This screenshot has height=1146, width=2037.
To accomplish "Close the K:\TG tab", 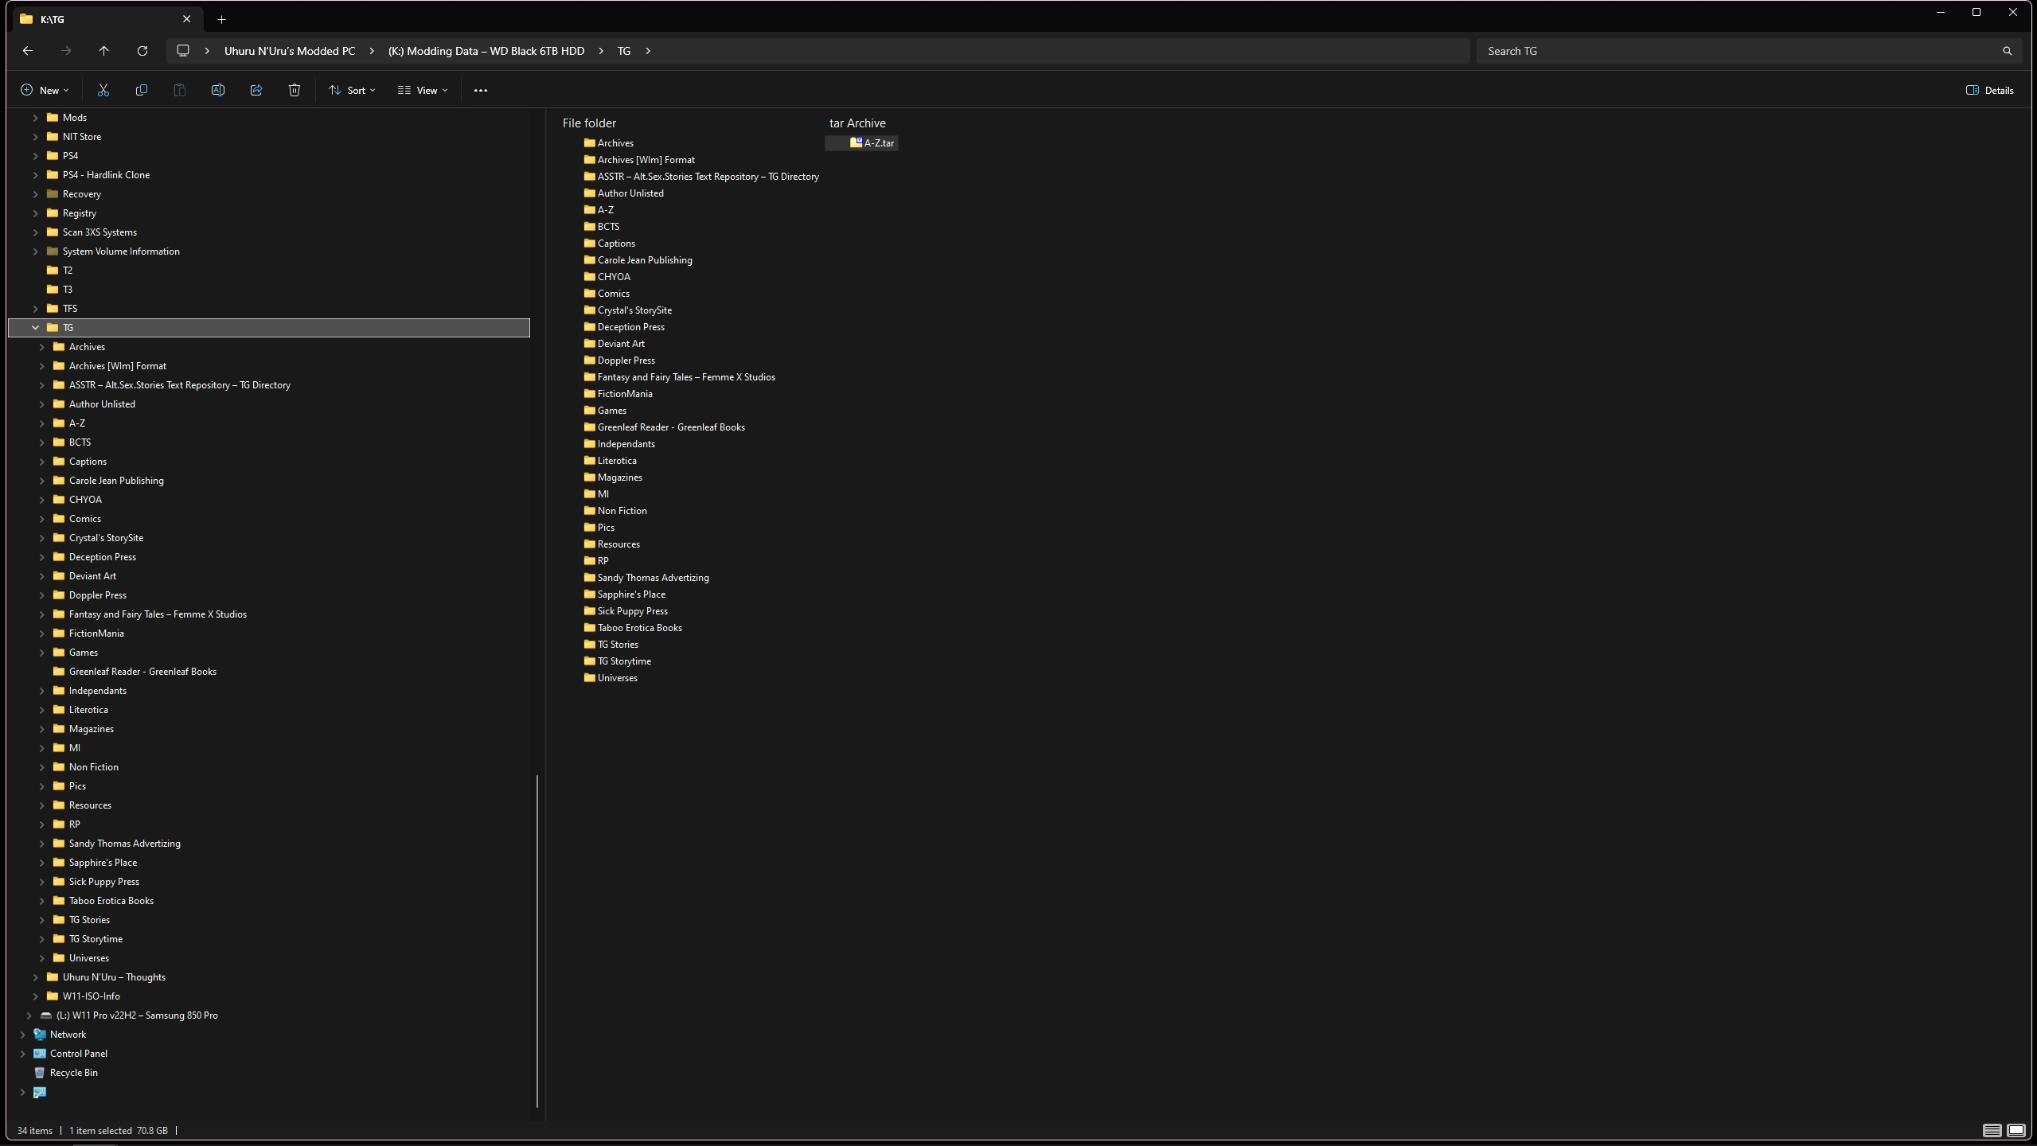I will [187, 19].
